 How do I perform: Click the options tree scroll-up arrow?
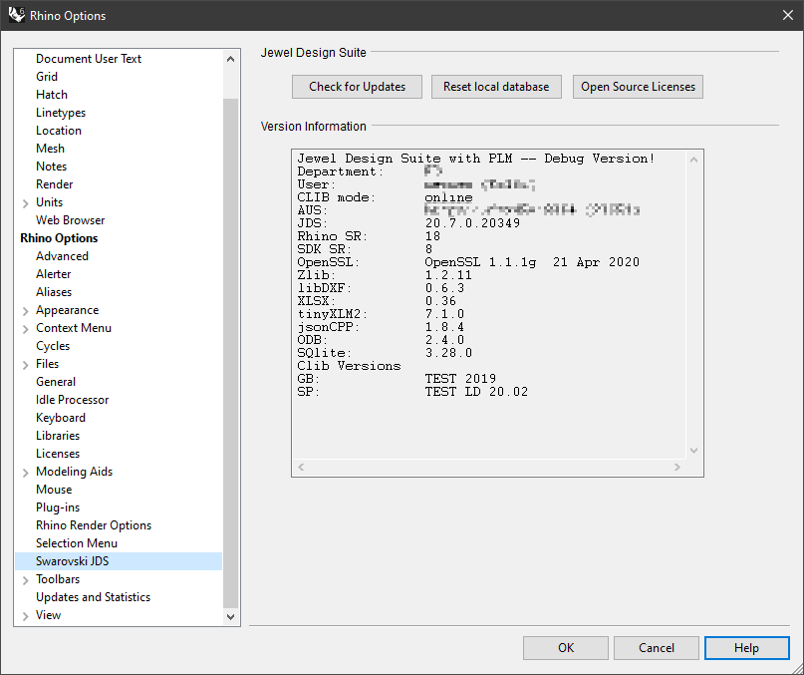[x=231, y=59]
